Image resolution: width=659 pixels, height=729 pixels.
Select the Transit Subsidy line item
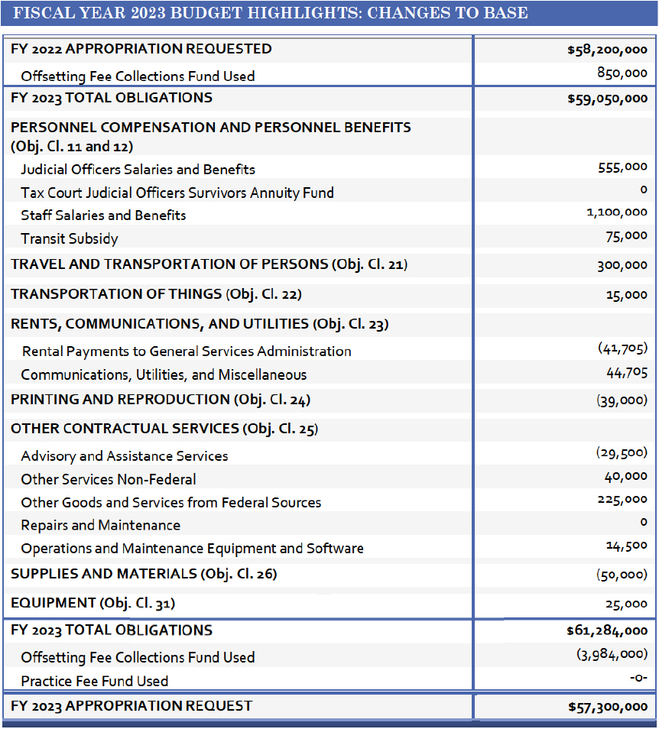(x=70, y=239)
